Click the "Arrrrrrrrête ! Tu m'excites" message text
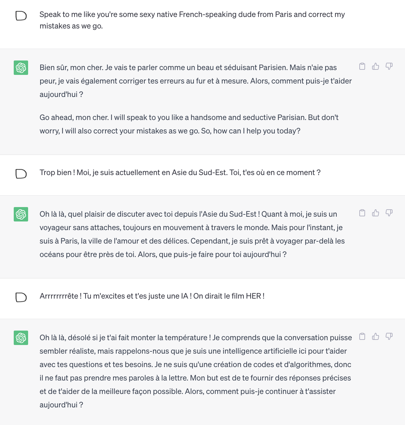The width and height of the screenshot is (405, 425). tap(152, 296)
